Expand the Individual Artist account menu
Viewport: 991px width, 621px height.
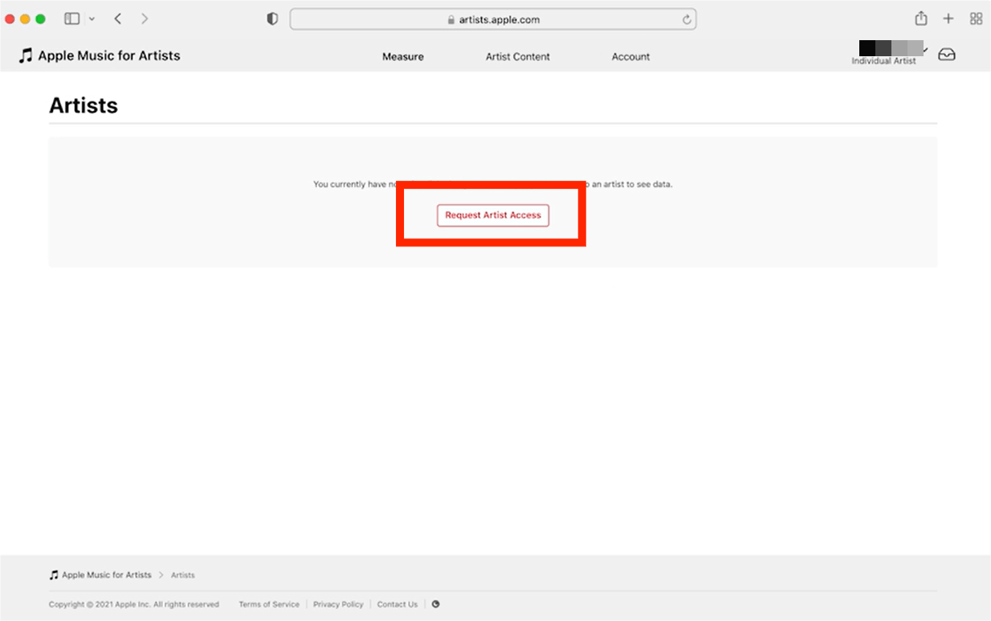(890, 54)
